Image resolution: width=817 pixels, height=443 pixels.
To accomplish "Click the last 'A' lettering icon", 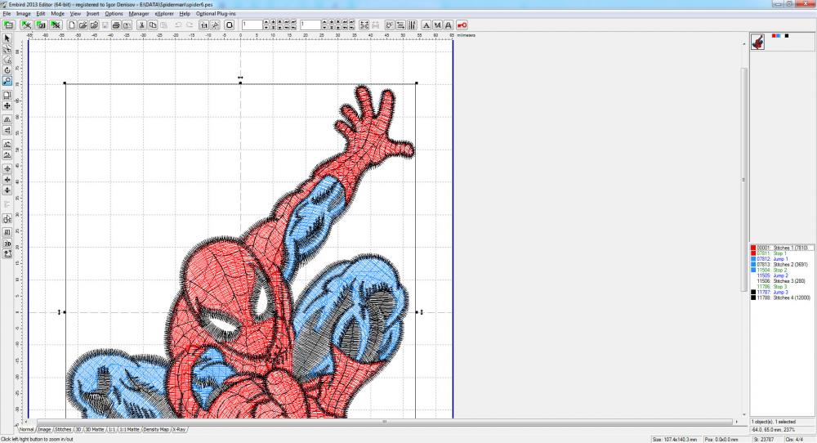I will (x=448, y=25).
